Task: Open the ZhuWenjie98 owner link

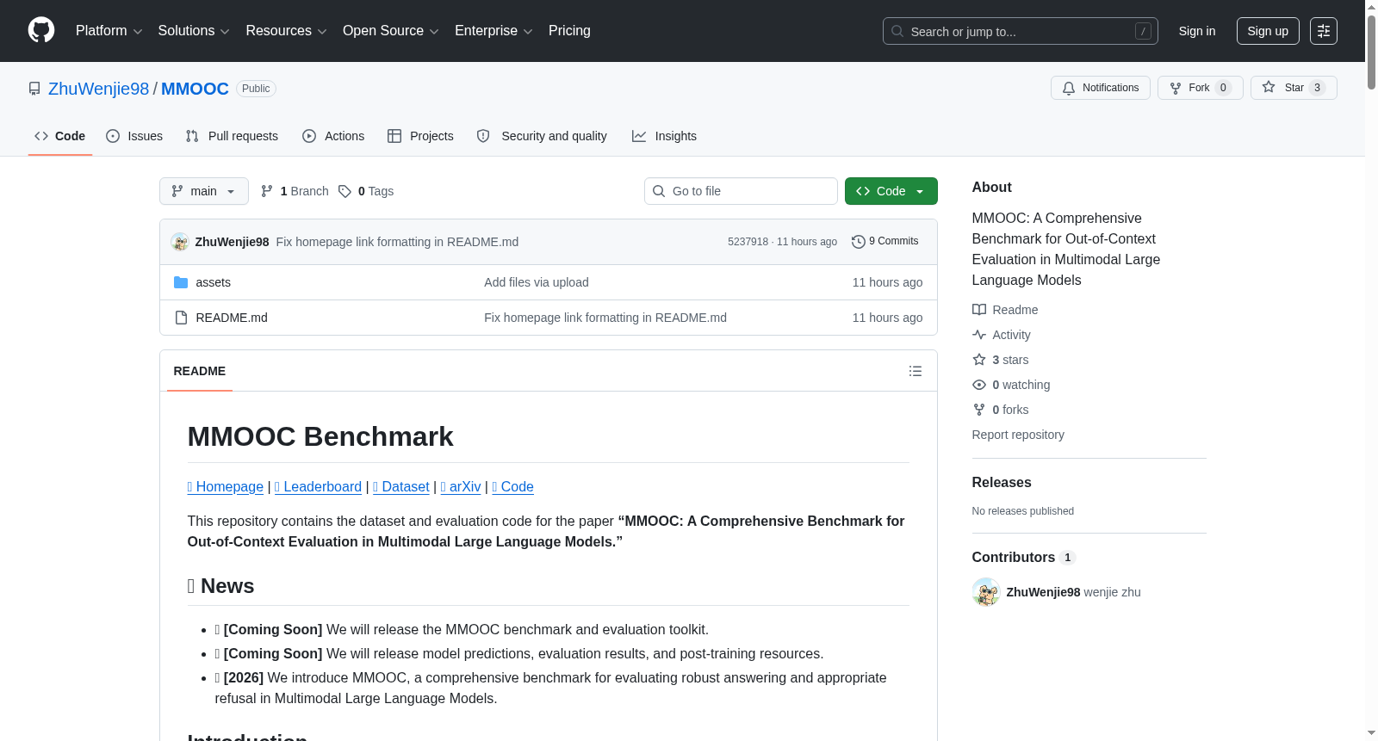Action: pos(99,89)
